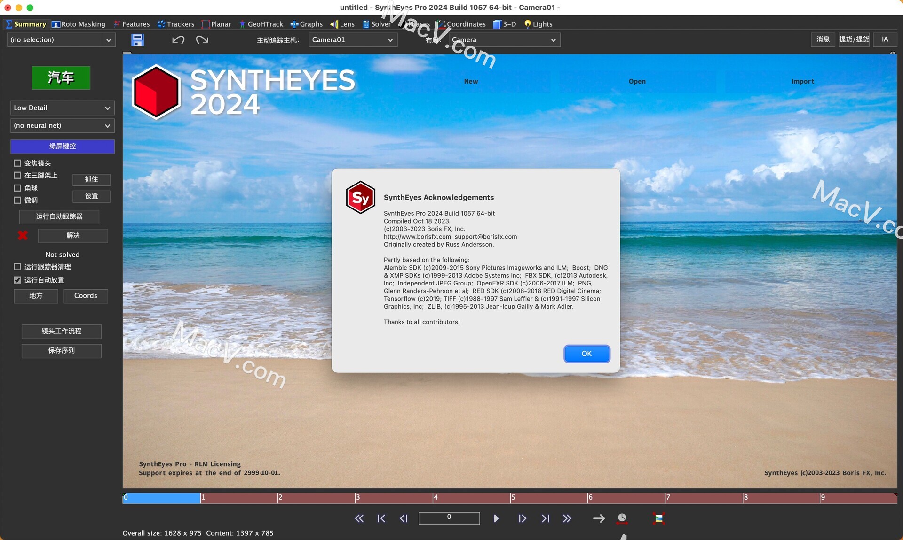Viewport: 903px width, 540px height.
Task: Open the Solver room
Action: click(376, 24)
